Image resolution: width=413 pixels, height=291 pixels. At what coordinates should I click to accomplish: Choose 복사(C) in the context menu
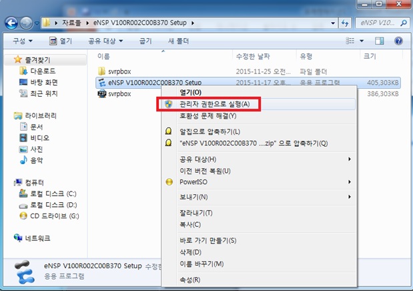(259, 224)
